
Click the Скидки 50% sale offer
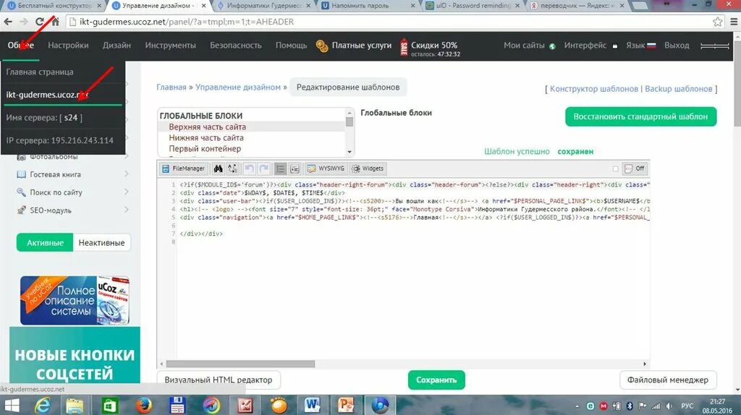(x=434, y=46)
